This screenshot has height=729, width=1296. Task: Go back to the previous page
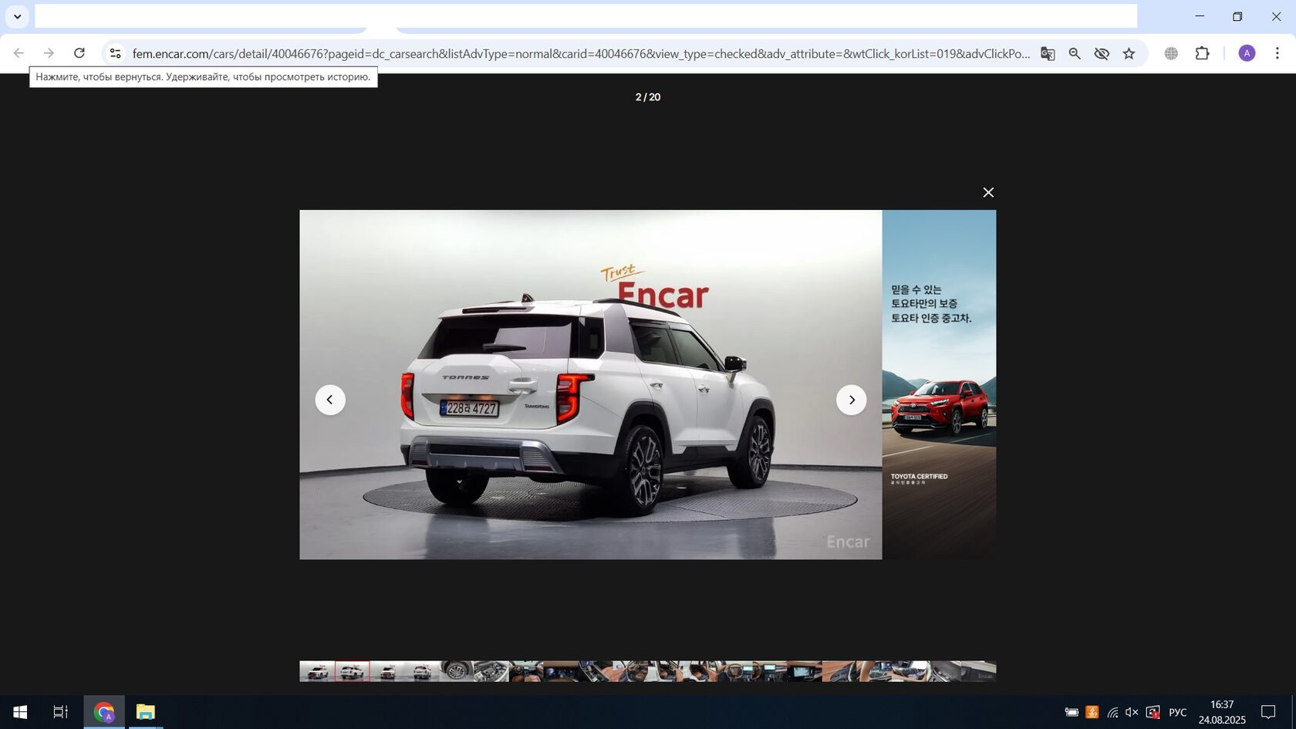point(19,53)
